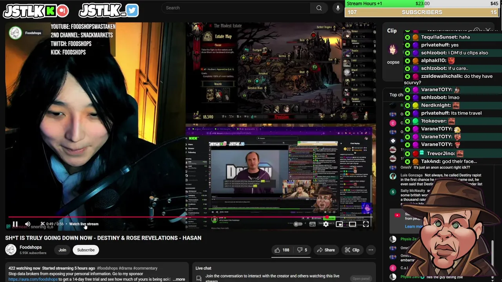Click Nerdknight's username in chat overlay
The height and width of the screenshot is (282, 502).
coord(436,105)
